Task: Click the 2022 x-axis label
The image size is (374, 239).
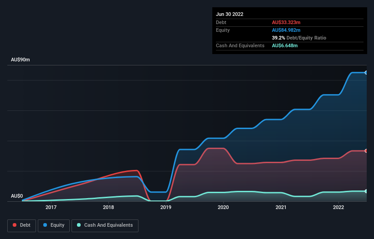Action: click(x=338, y=207)
